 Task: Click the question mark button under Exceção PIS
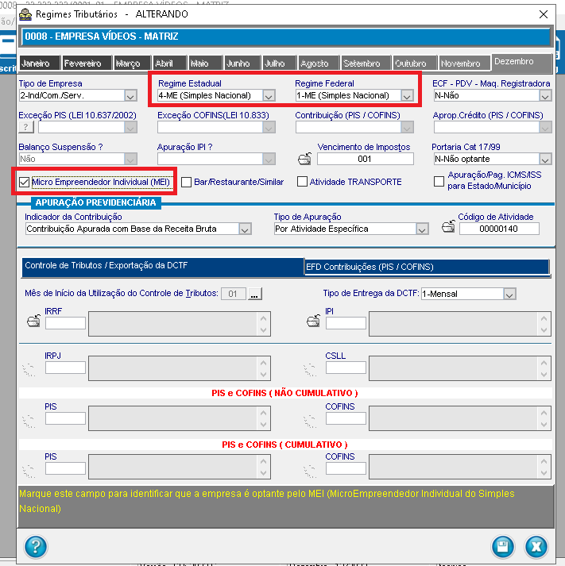26,127
